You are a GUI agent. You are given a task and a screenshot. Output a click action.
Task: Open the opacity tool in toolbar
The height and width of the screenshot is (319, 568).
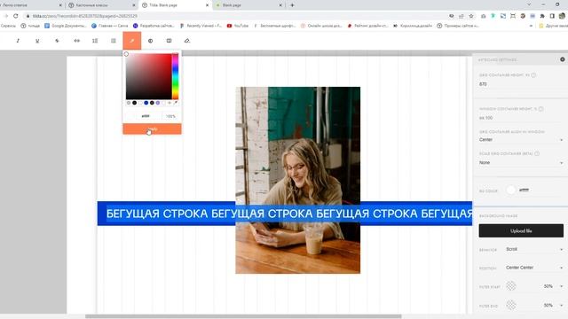coord(150,41)
